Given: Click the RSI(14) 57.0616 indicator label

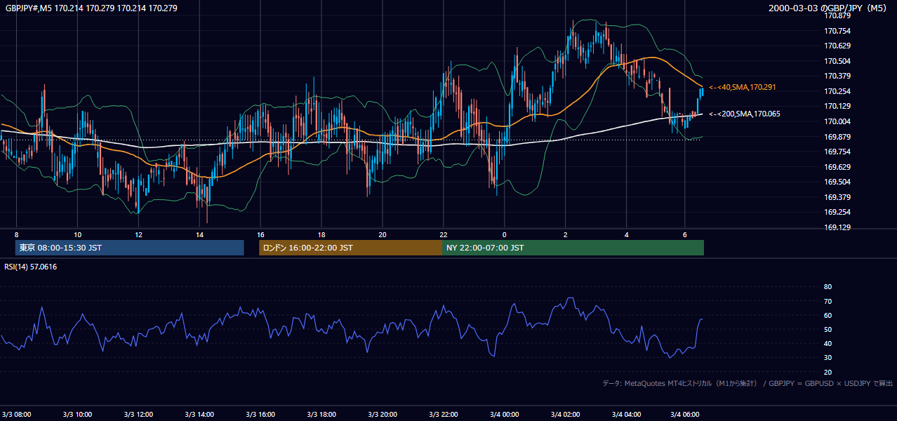Looking at the screenshot, I should (31, 267).
